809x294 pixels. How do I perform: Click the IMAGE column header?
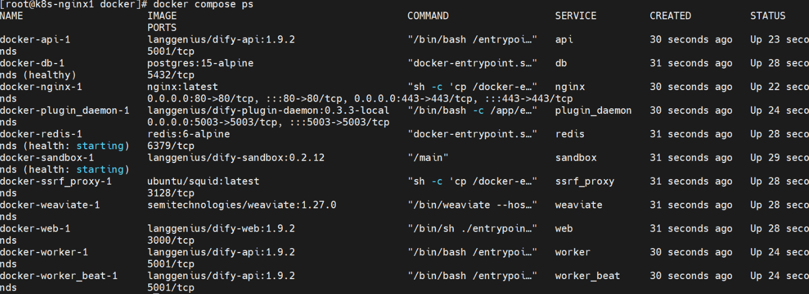(x=162, y=16)
